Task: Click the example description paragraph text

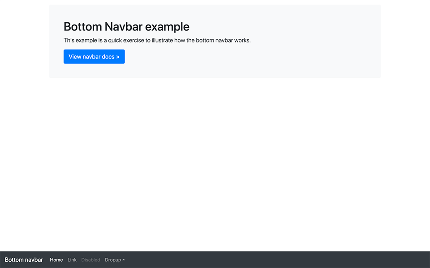Action: (x=157, y=40)
